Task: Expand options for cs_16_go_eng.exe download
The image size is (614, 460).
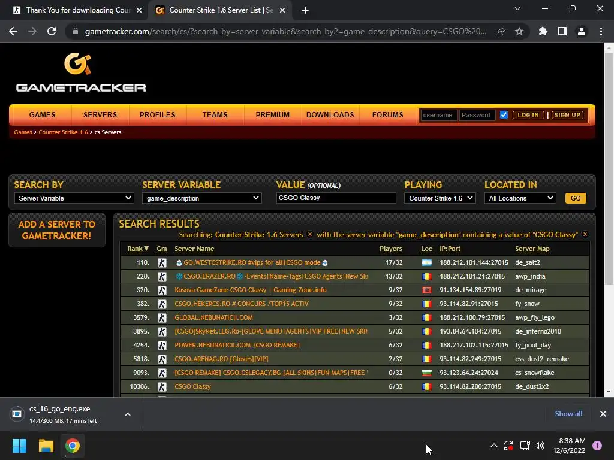Action: click(x=128, y=414)
